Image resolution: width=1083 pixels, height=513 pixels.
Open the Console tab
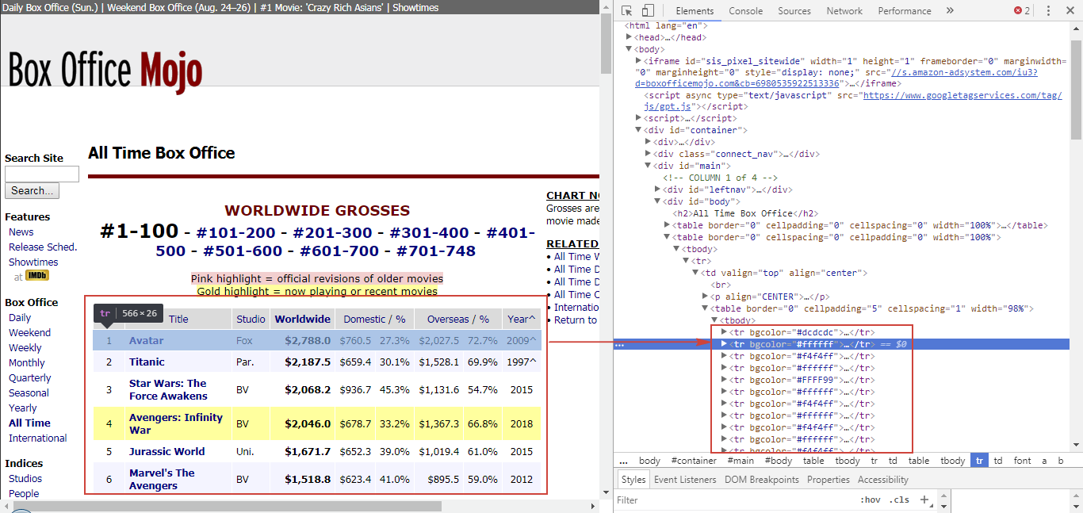tap(745, 11)
